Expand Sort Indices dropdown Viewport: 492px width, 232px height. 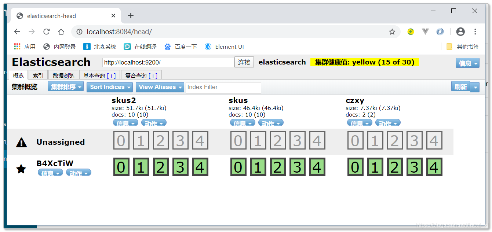pyautogui.click(x=110, y=87)
